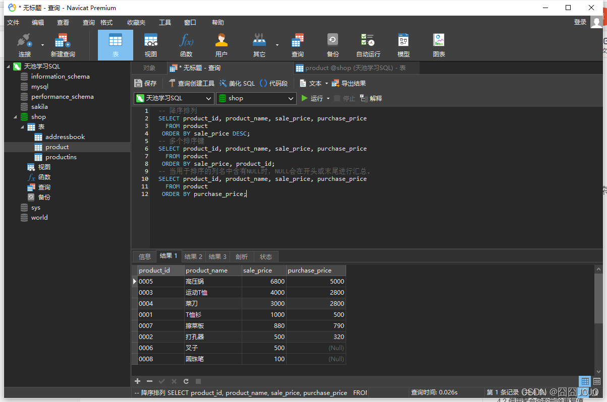This screenshot has height=402, width=607.
Task: Open the 状态 status tab
Action: pyautogui.click(x=266, y=256)
